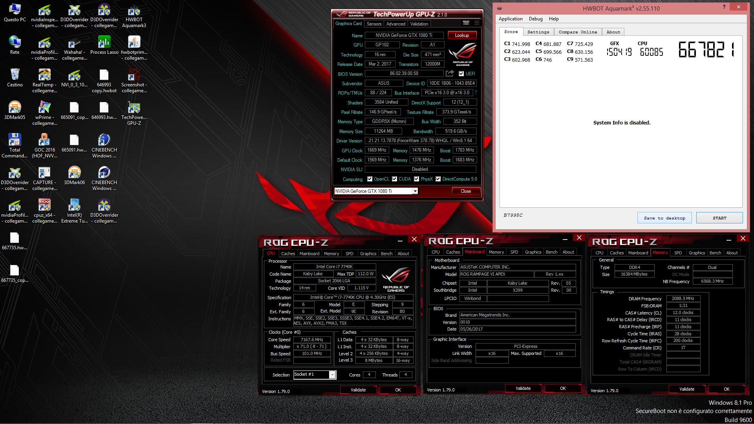Launch the TechPowerUp GPU-Z desktop shortcut
754x424 pixels.
[134, 113]
